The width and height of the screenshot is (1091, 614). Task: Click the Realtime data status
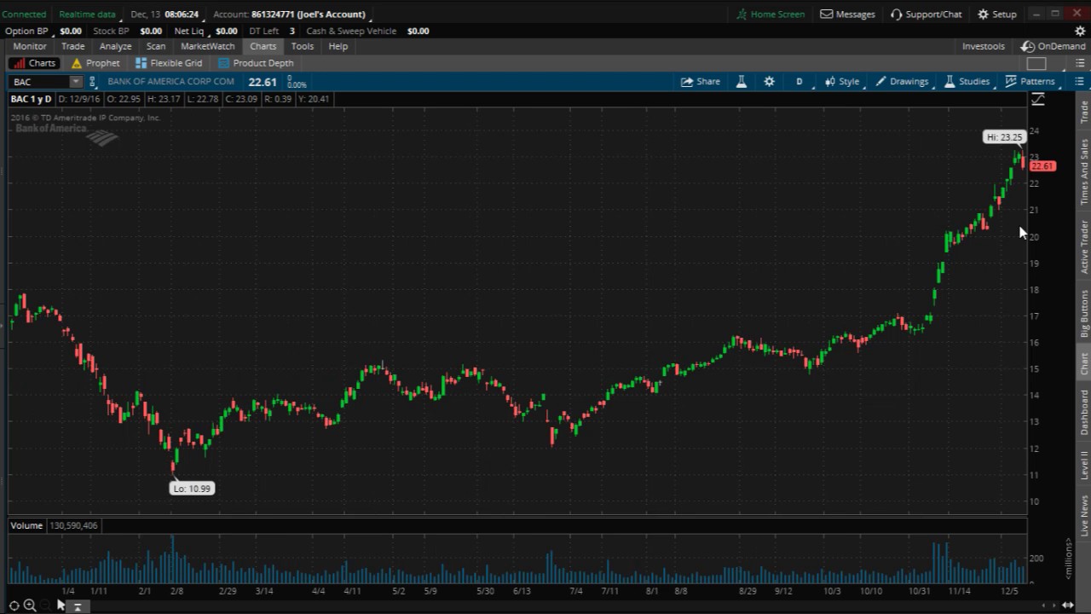tap(87, 14)
